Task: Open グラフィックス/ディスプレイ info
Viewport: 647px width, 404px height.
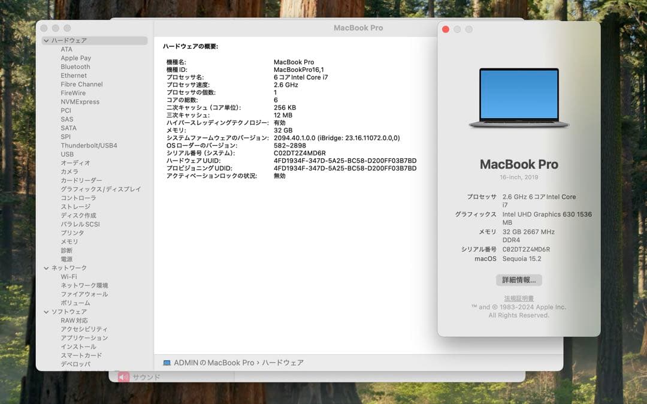Action: tap(101, 189)
